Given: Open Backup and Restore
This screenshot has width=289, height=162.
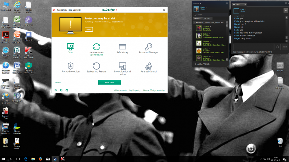Looking at the screenshot, I should click(96, 66).
